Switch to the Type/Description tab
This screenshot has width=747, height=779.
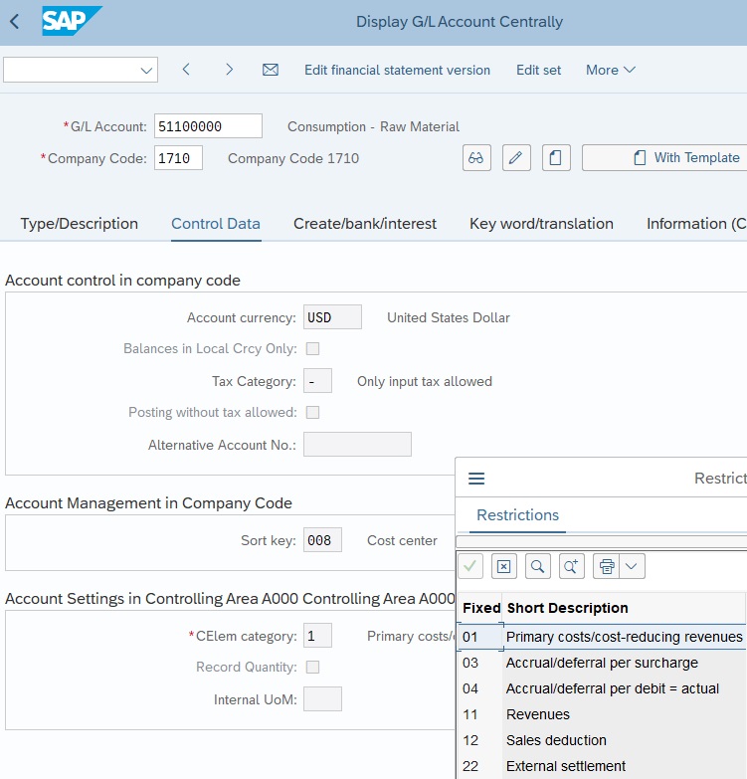(80, 224)
